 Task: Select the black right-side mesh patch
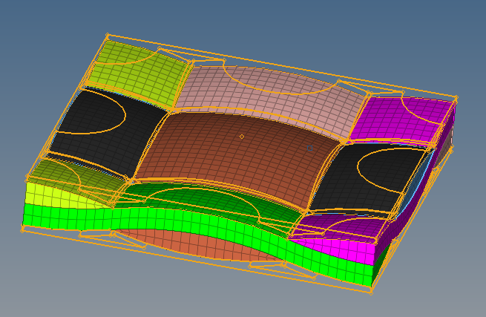pos(364,178)
